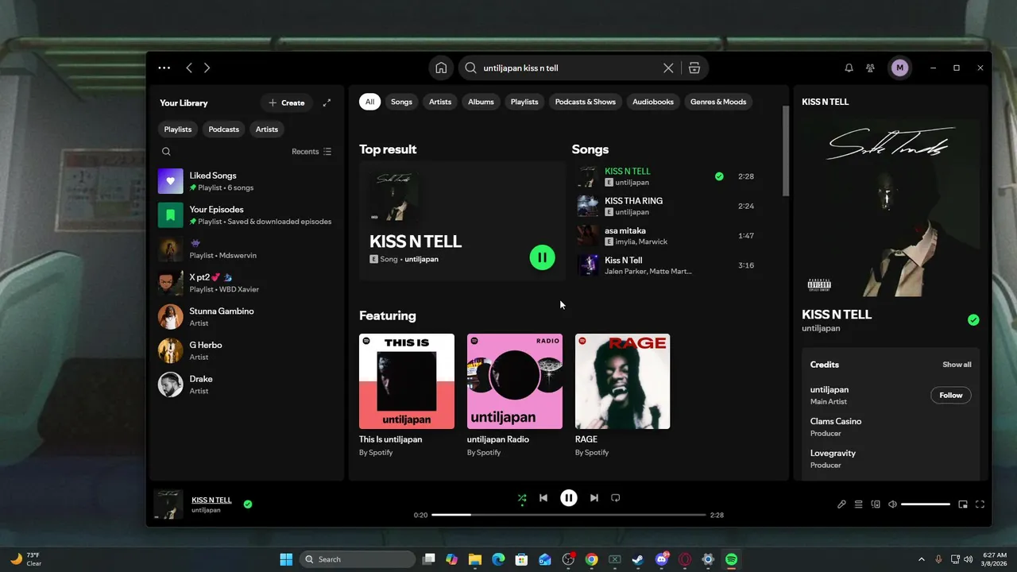Follow untiljapan in Credits
1017x572 pixels.
(x=951, y=395)
